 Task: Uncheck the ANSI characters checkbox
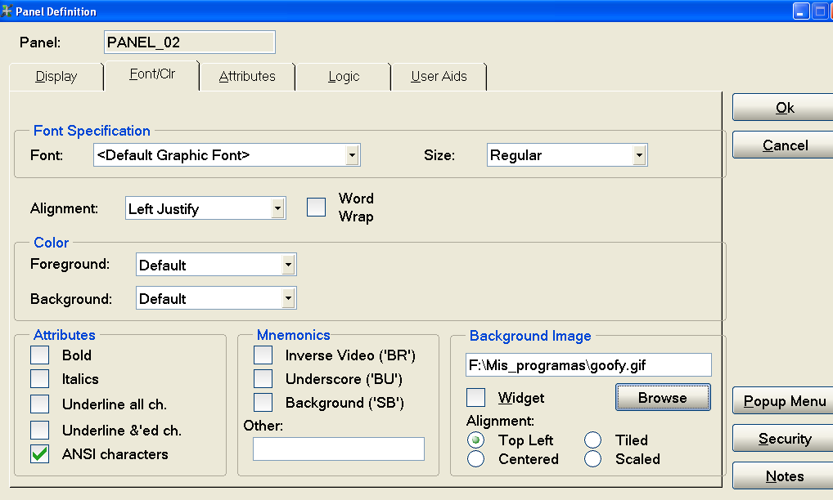[40, 454]
